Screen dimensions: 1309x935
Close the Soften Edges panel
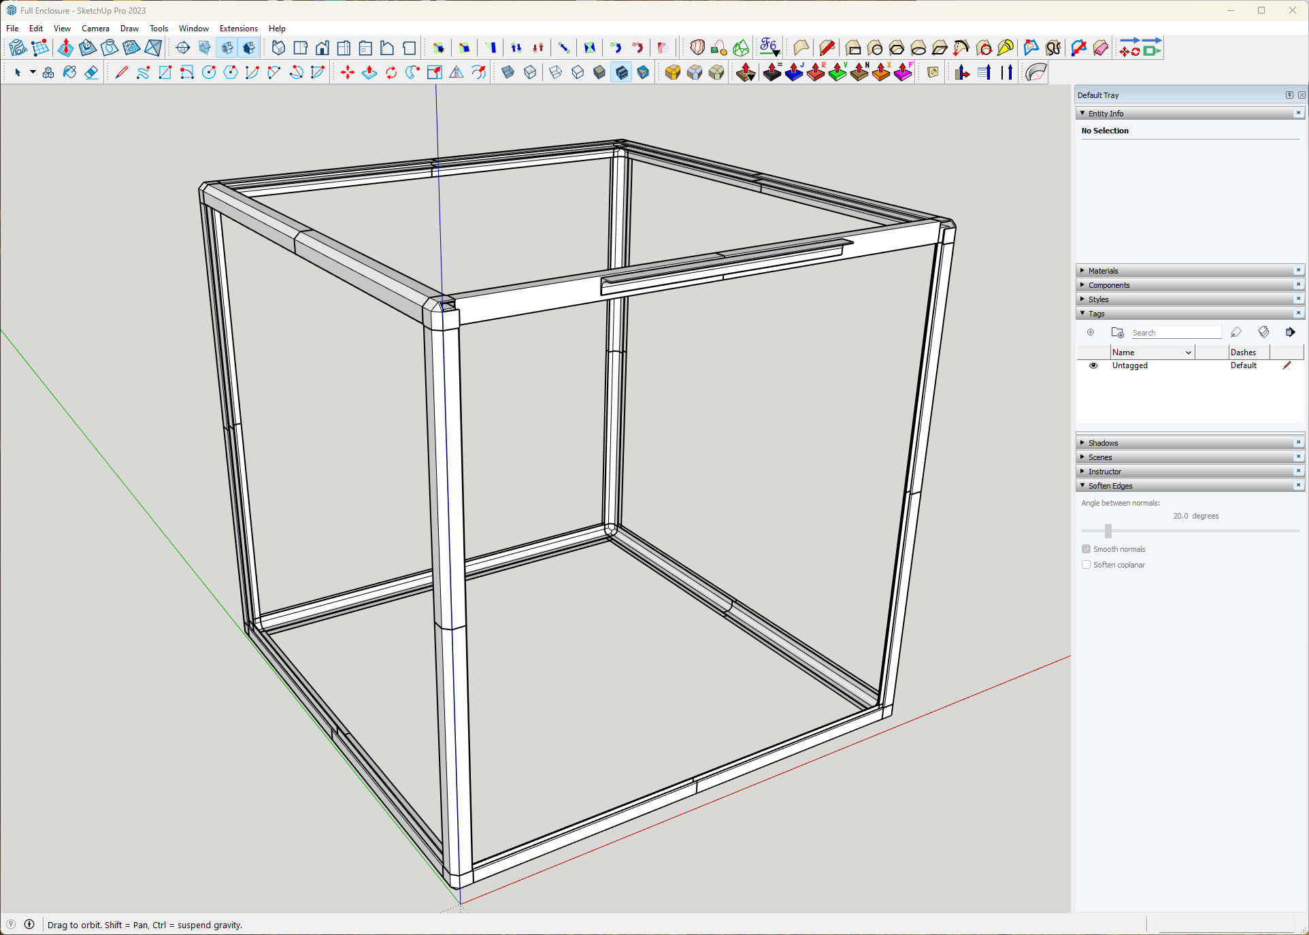(x=1299, y=486)
